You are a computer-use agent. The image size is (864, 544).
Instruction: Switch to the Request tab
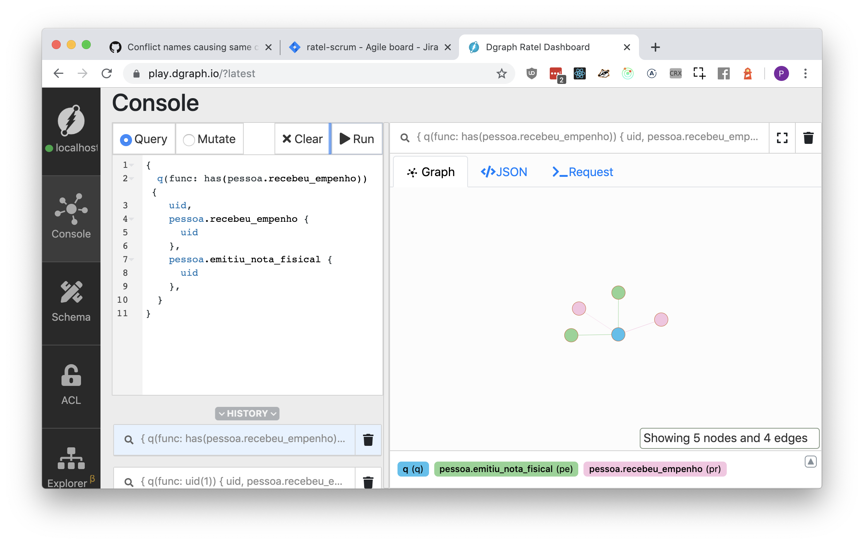click(x=582, y=172)
